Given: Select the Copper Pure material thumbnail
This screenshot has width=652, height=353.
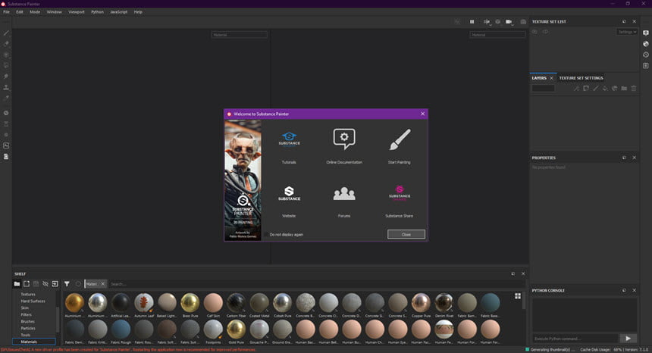Looking at the screenshot, I should pos(422,305).
